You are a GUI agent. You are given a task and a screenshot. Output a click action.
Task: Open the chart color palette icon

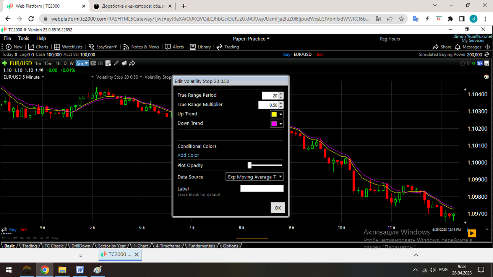tap(487, 77)
